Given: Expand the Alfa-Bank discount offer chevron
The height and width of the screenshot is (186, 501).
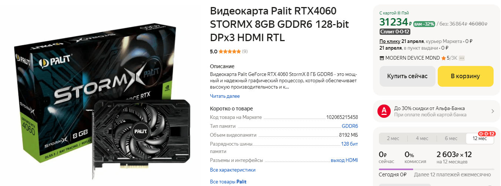Looking at the screenshot, I should 492,111.
